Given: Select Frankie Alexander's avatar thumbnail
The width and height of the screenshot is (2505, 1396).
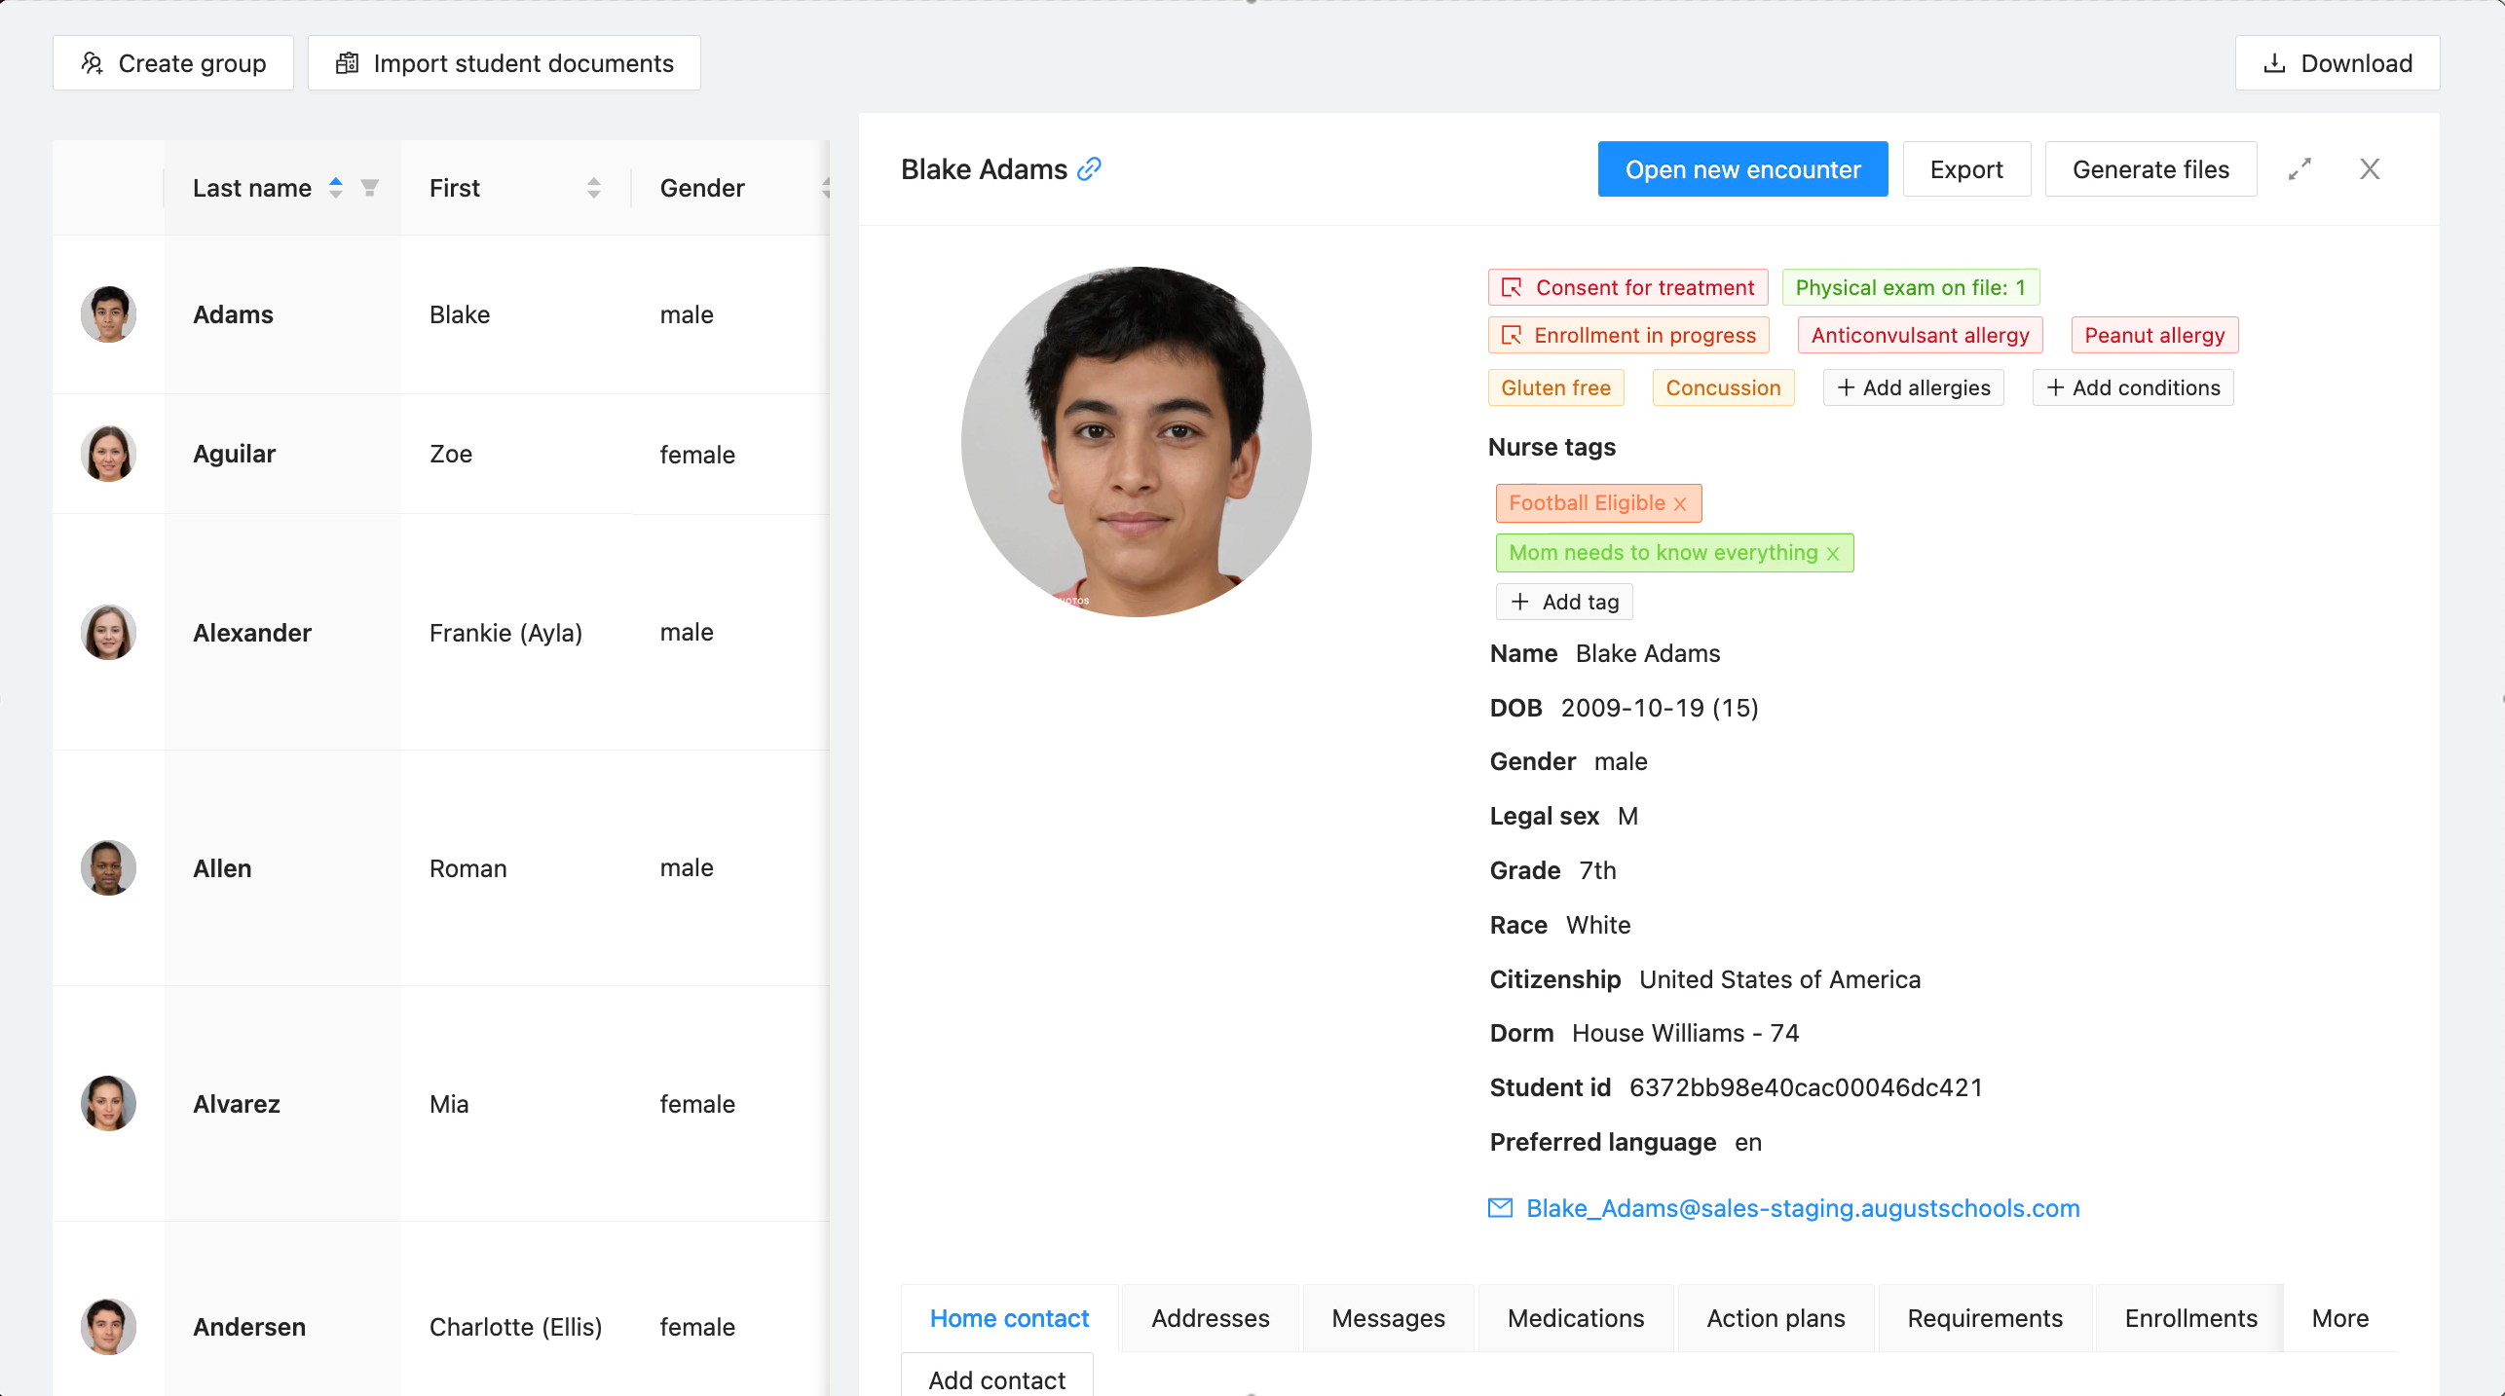Looking at the screenshot, I should 108,633.
